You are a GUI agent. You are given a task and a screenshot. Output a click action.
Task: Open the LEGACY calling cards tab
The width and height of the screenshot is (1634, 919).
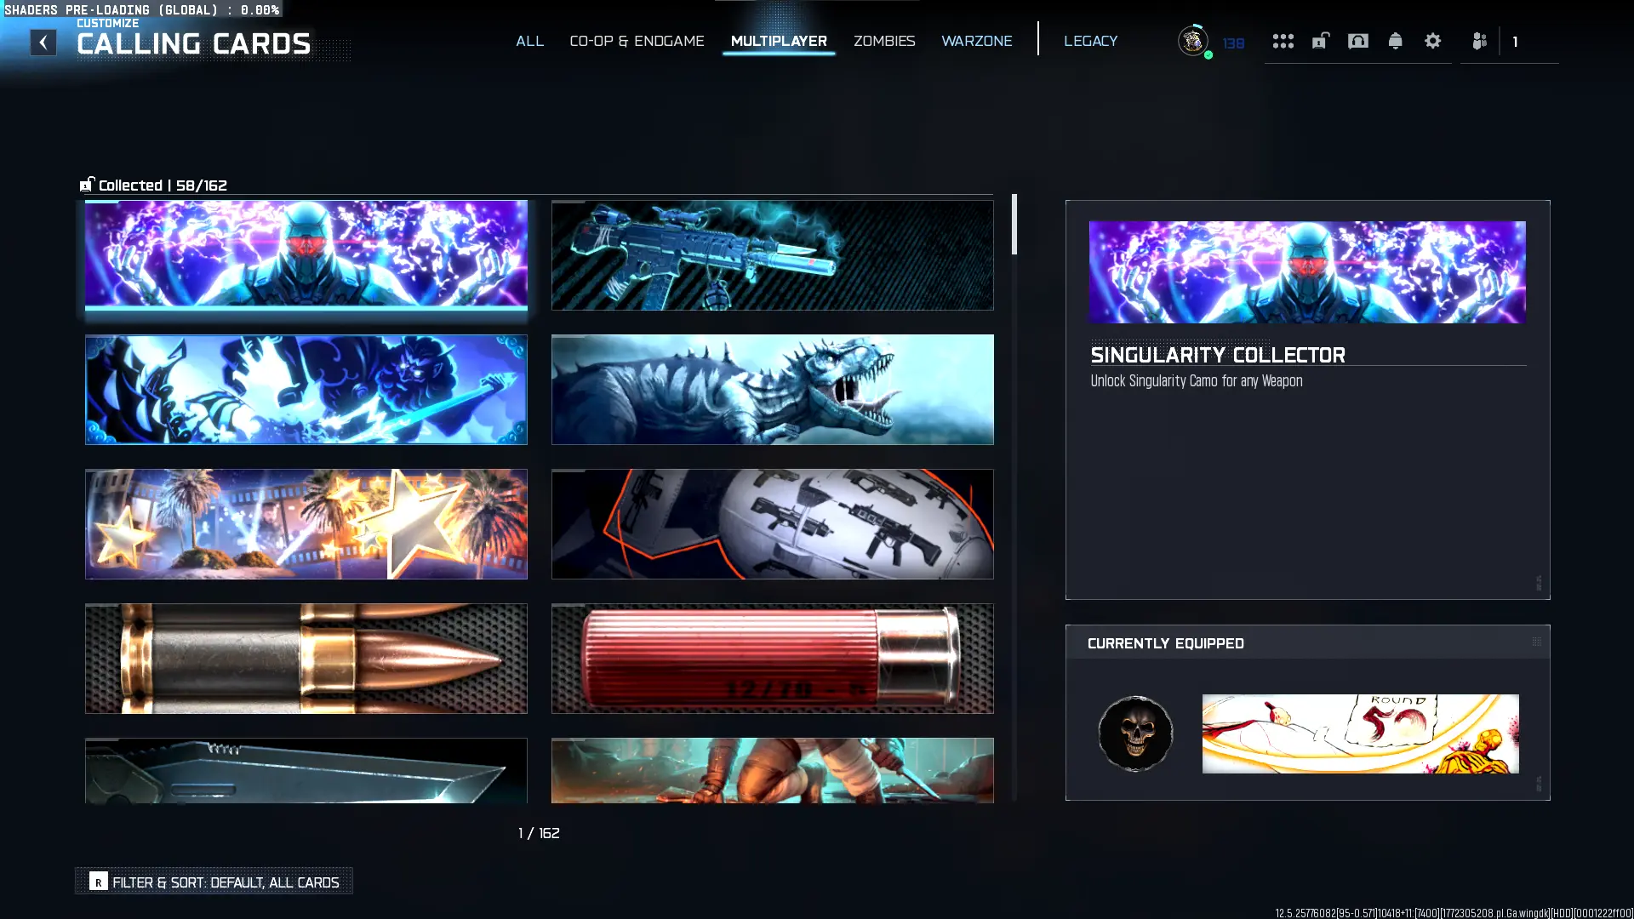pyautogui.click(x=1090, y=41)
